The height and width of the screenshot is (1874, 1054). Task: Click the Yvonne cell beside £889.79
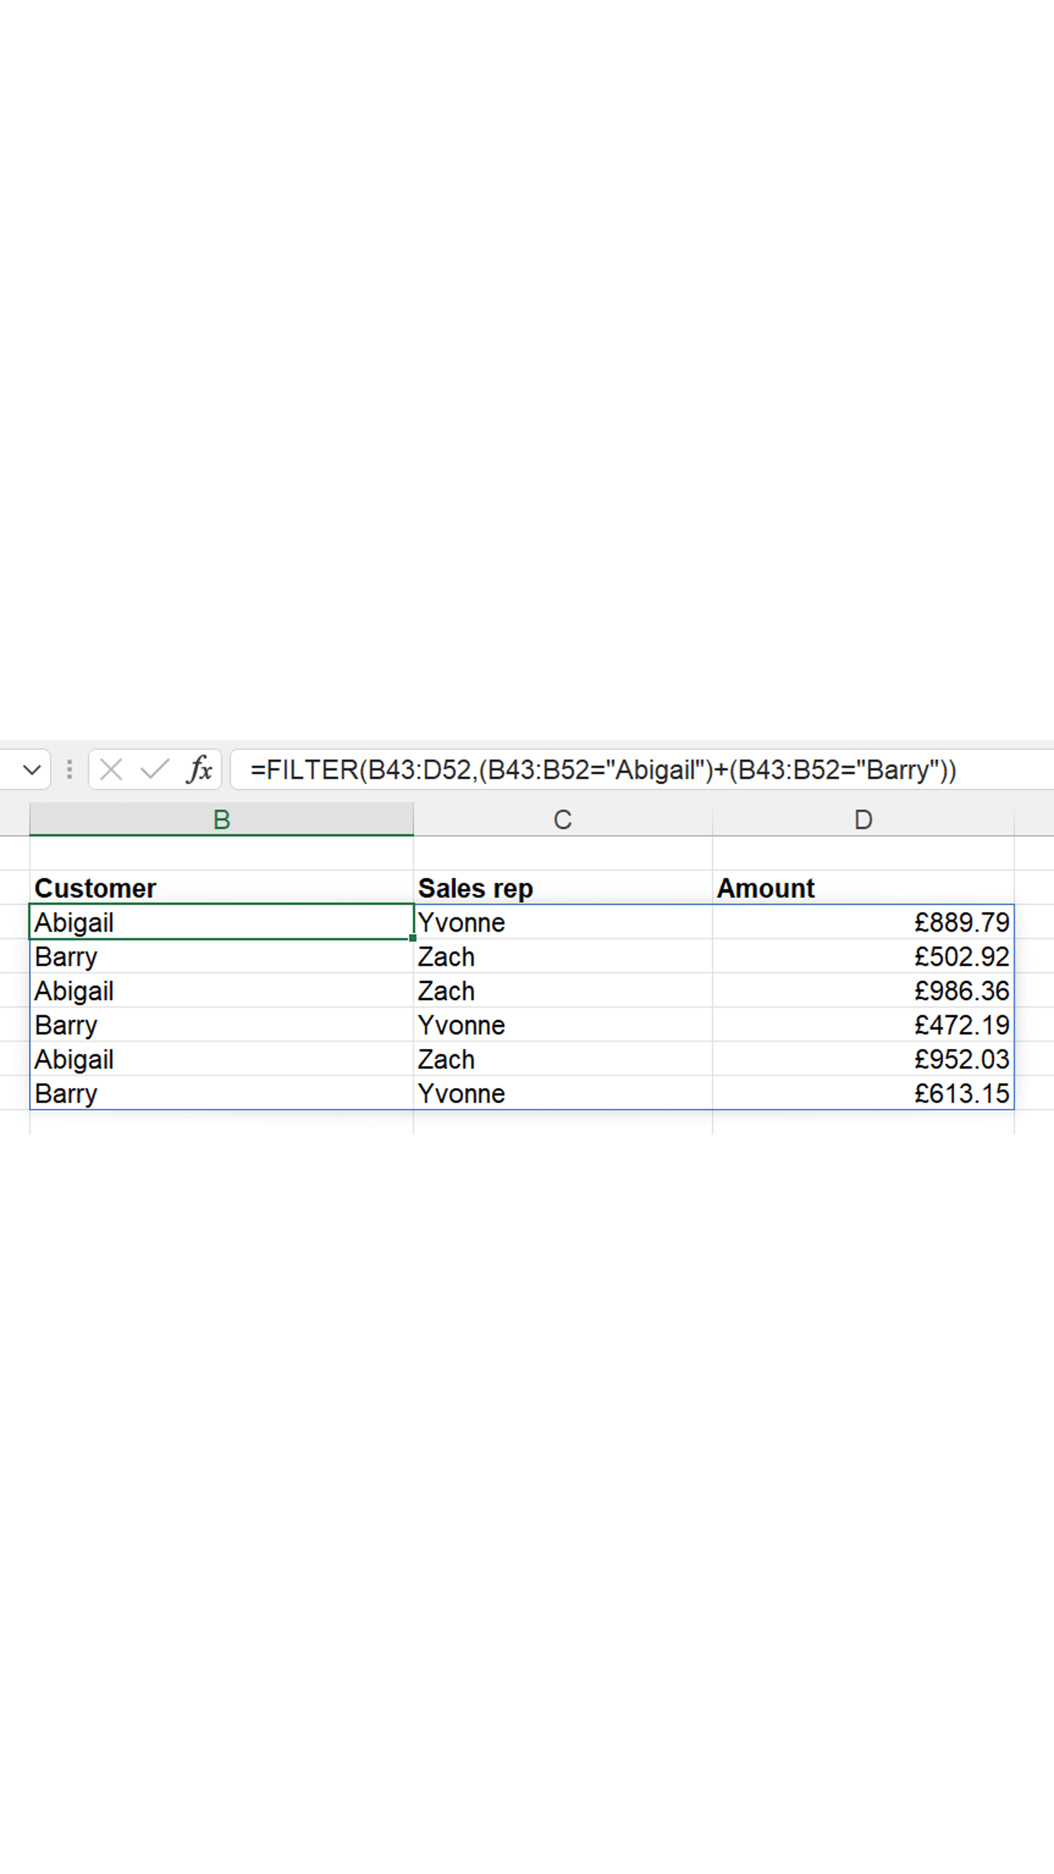tap(563, 923)
